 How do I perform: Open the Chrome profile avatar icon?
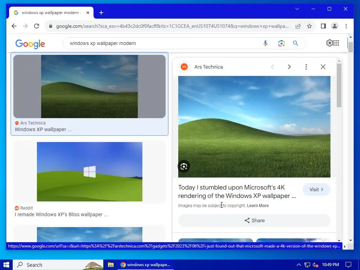[x=335, y=26]
